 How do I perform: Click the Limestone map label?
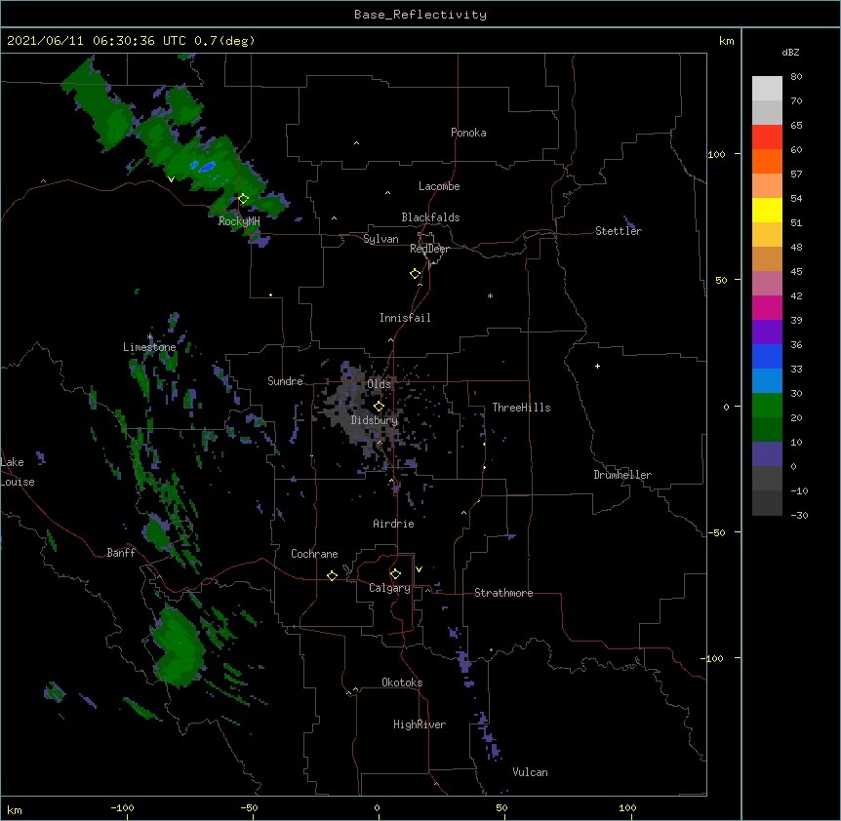149,347
